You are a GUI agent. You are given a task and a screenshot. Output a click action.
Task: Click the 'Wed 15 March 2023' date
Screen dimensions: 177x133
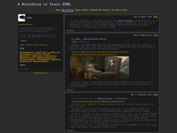click(x=143, y=35)
